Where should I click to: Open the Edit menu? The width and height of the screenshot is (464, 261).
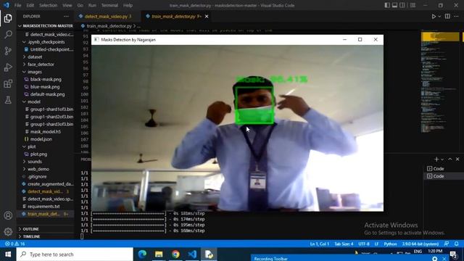click(x=30, y=5)
